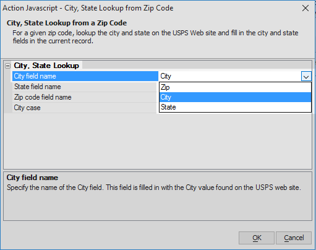The height and width of the screenshot is (250, 316).
Task: Click the description text mentioning current record
Action: [x=155, y=37]
